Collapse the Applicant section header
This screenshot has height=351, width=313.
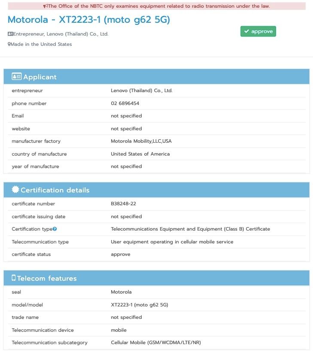(156, 77)
